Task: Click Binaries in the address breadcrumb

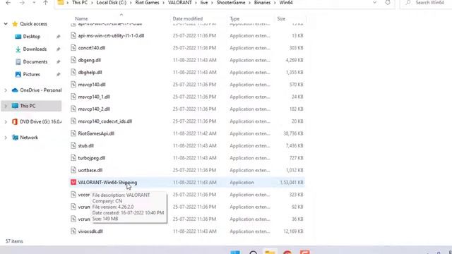Action: (x=262, y=3)
